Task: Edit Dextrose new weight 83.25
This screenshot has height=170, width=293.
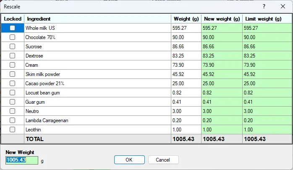Action: [222, 56]
